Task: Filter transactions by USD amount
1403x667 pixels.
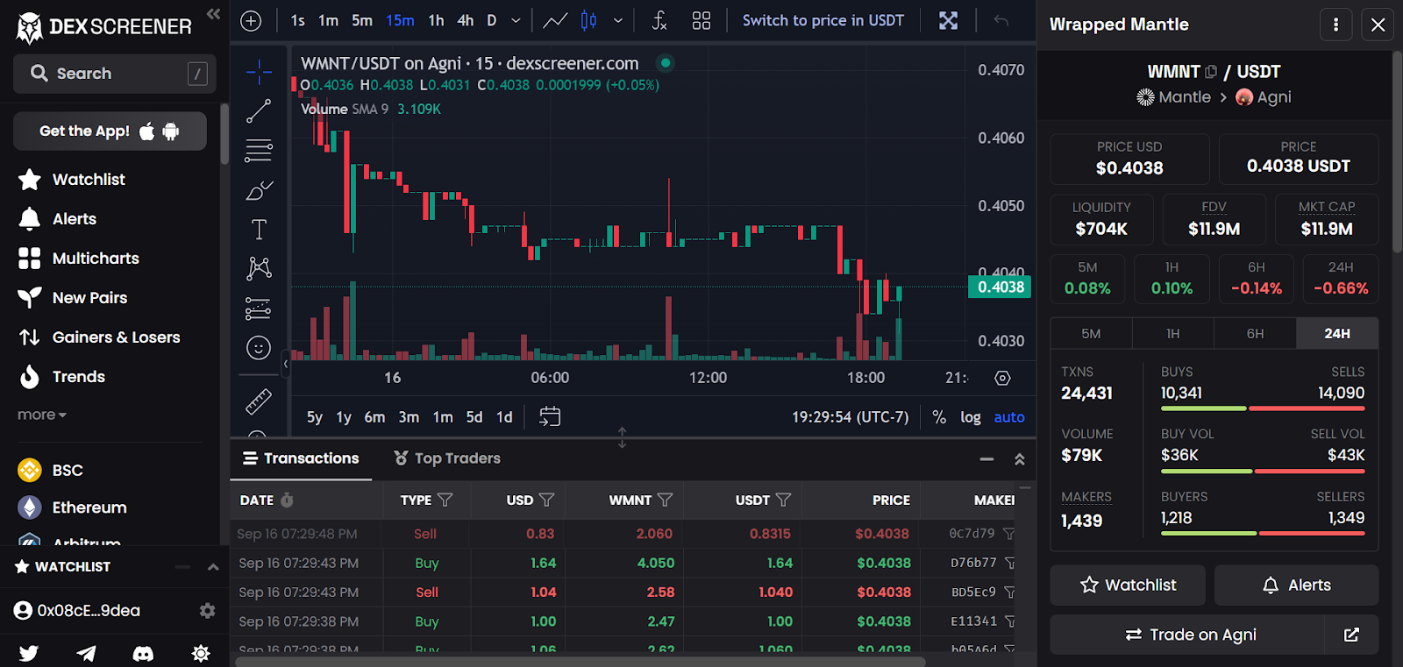Action: [x=547, y=500]
